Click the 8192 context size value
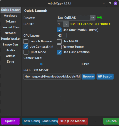The width and height of the screenshot is (119, 126). [x=85, y=64]
